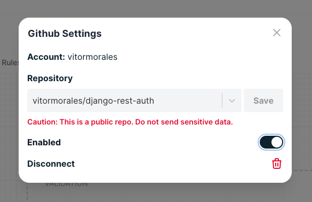The image size is (312, 202).
Task: Expand the repository dropdown chevron
Action: [x=232, y=100]
